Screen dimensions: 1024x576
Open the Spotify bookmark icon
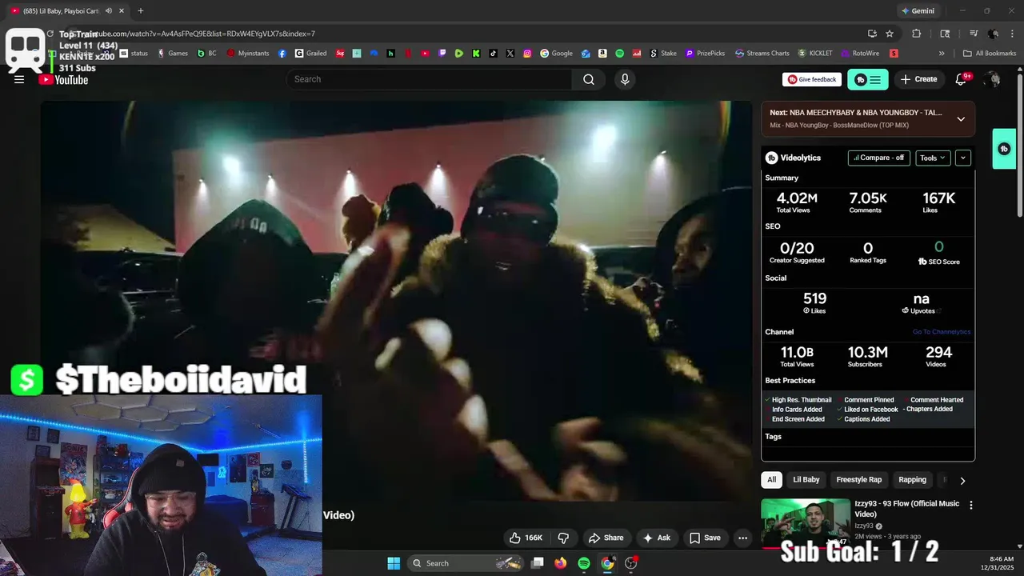619,54
